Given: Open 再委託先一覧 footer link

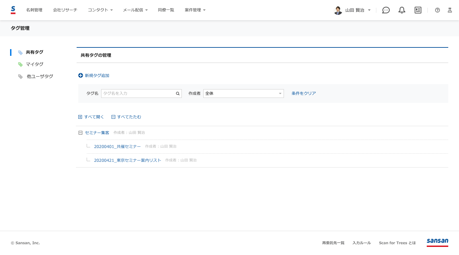Looking at the screenshot, I should 333,243.
